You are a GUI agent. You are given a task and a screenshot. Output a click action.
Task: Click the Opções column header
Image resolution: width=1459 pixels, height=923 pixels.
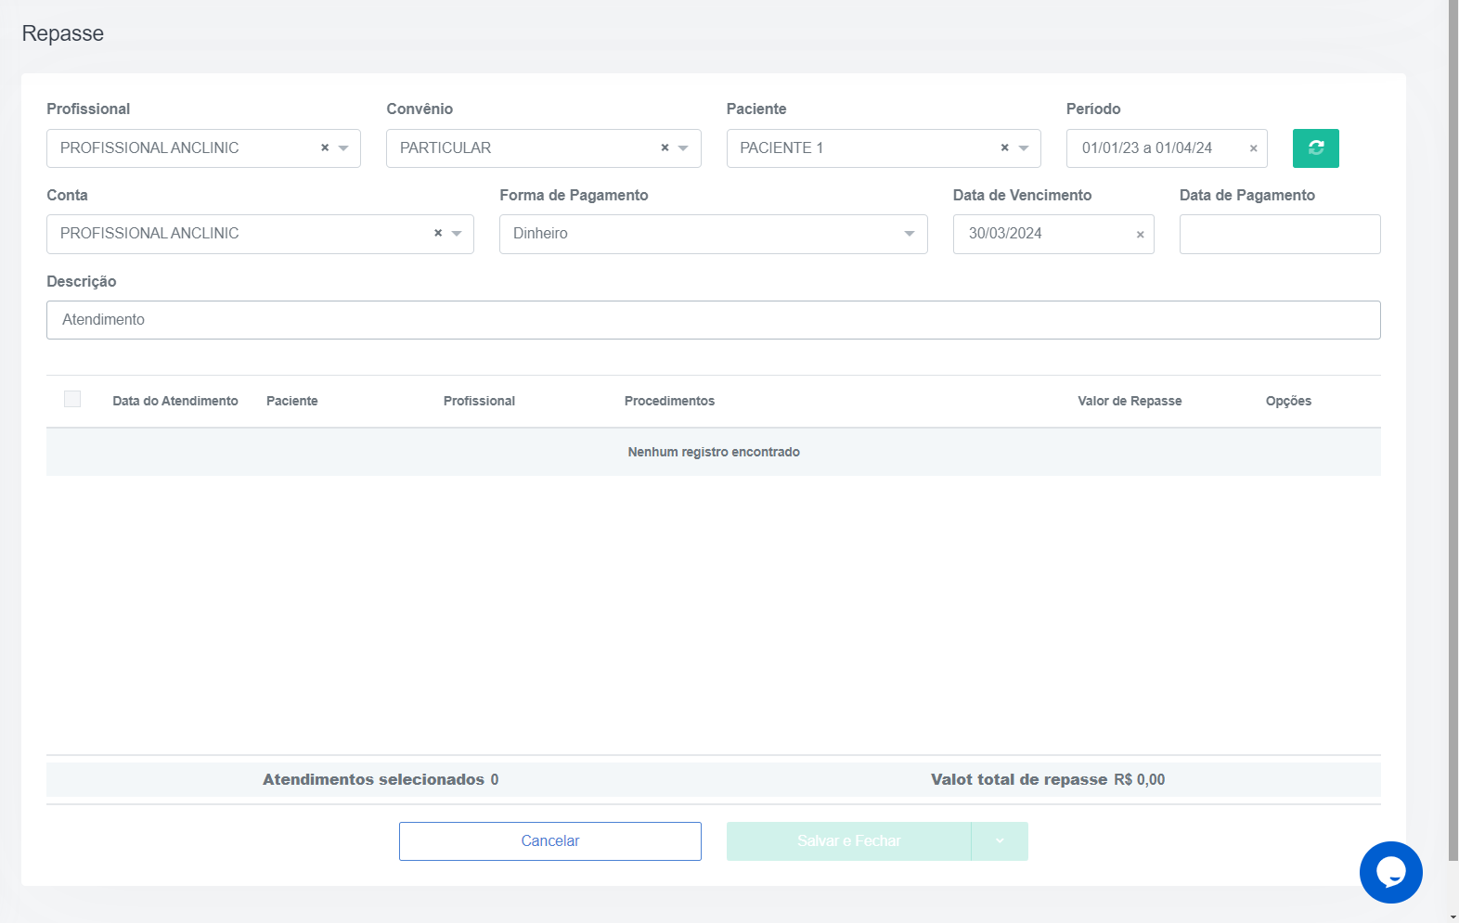click(1288, 401)
